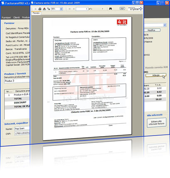Screen dimensions: 170x178
Task: Select row 1 Produs in EUR
Action: coord(17,95)
